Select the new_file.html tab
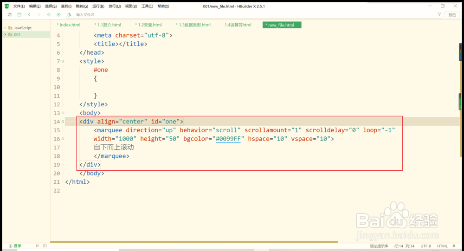 click(x=282, y=25)
